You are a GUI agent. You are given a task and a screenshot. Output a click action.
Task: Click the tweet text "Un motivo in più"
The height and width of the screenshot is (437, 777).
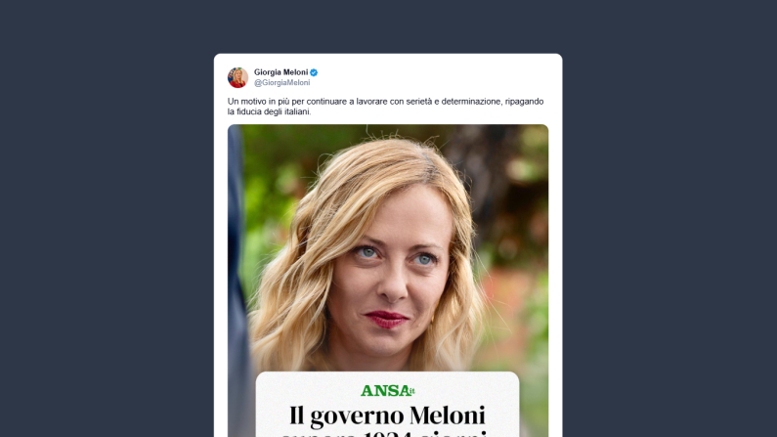[256, 102]
